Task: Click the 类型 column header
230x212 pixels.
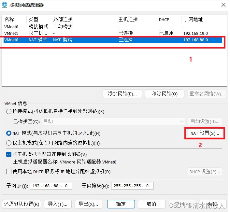Action: [x=39, y=19]
